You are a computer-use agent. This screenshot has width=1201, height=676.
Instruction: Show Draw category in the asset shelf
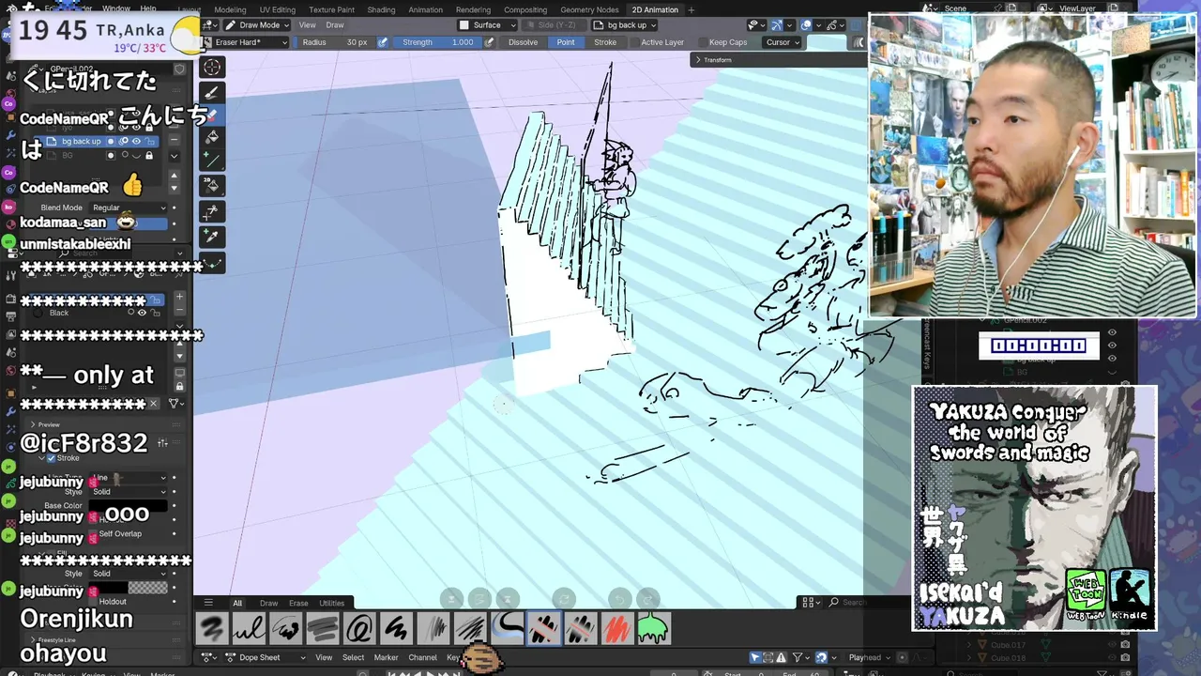[x=268, y=603]
